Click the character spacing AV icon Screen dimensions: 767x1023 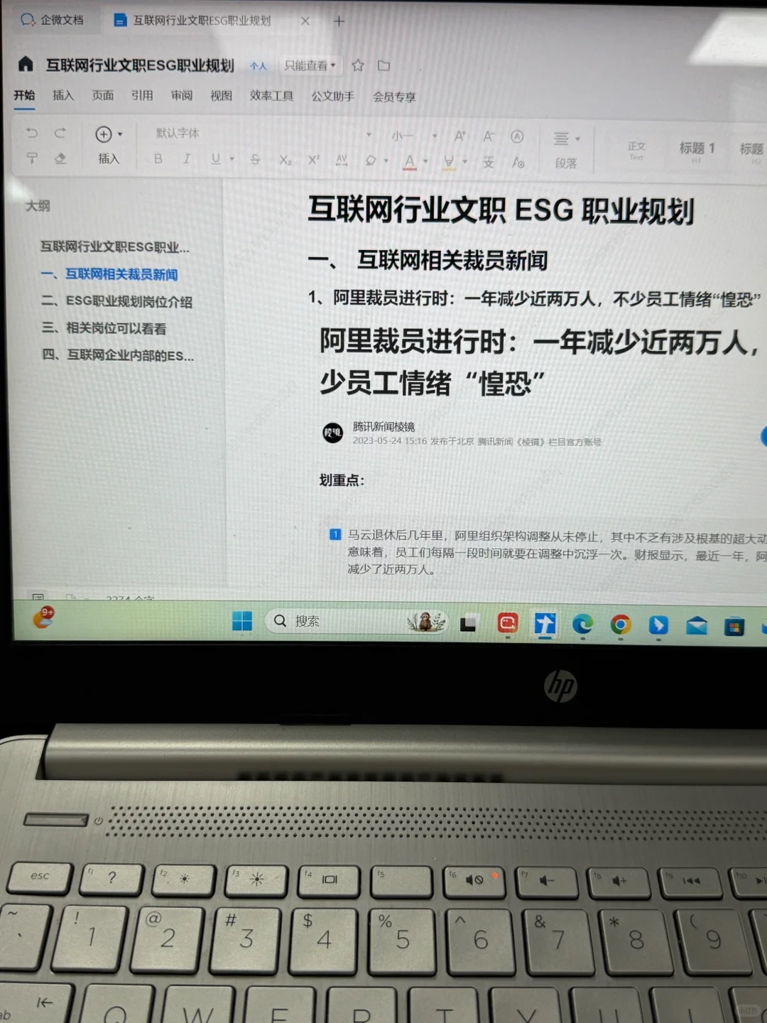point(342,161)
